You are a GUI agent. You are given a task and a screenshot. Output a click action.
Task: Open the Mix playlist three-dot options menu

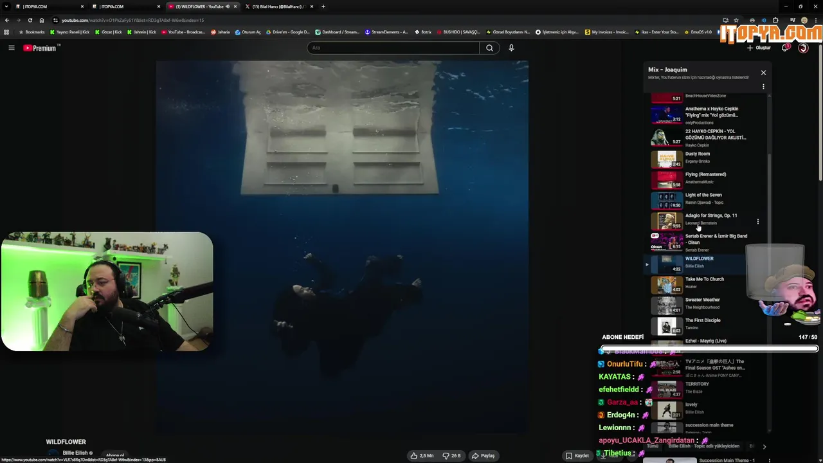pyautogui.click(x=763, y=86)
